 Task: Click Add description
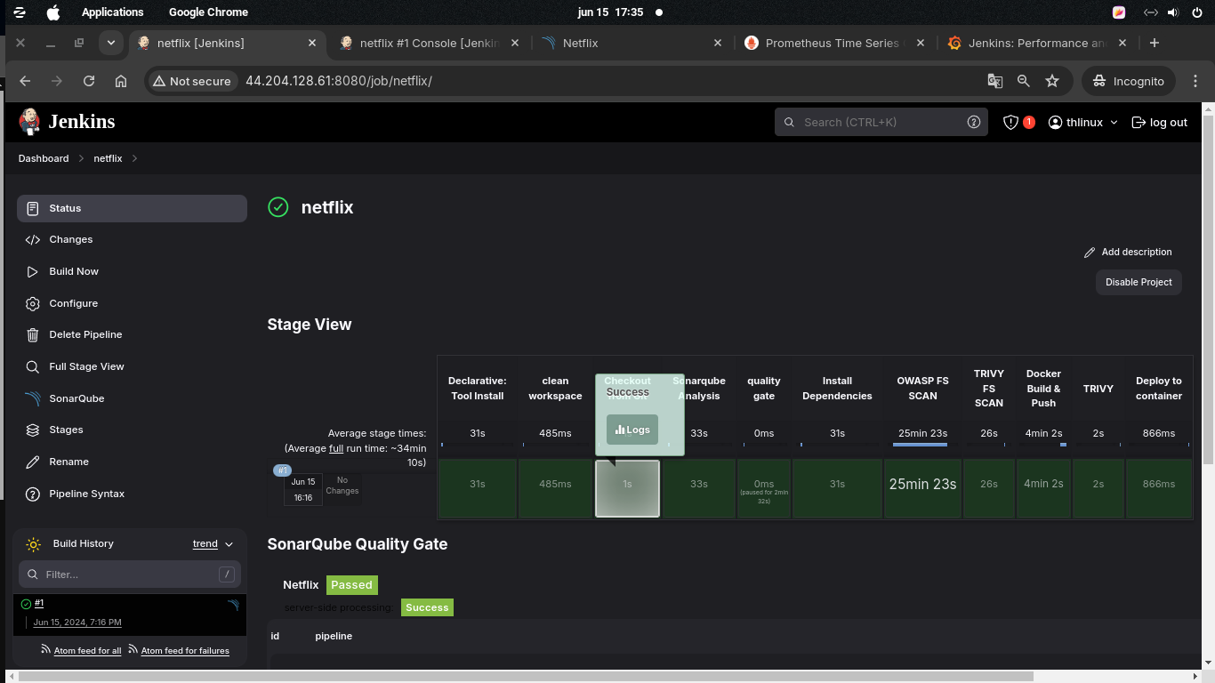[1128, 252]
